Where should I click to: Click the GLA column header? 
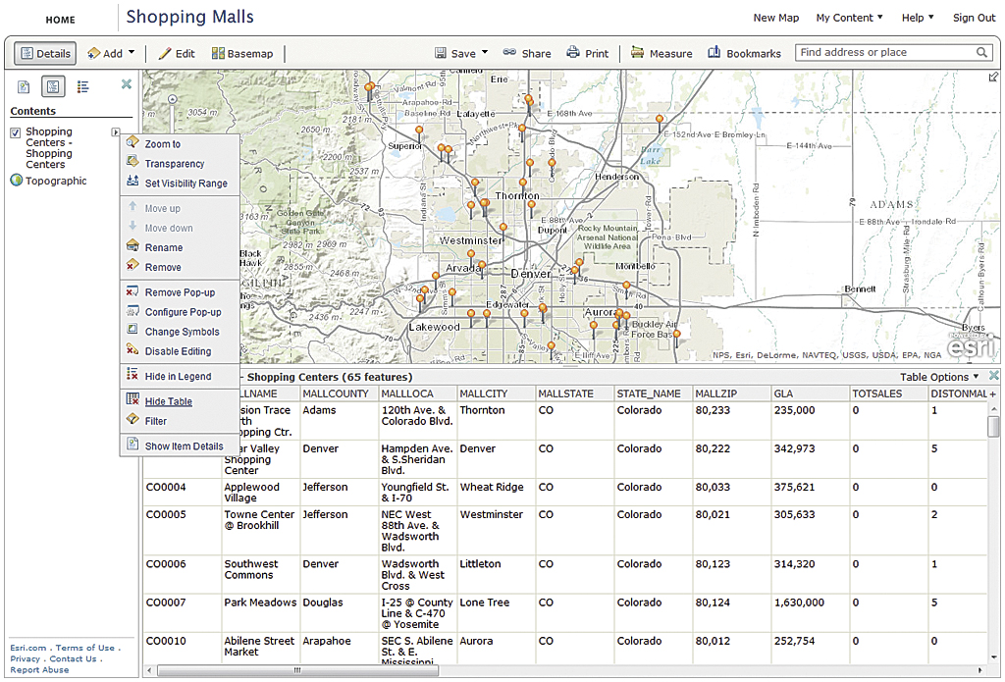810,393
